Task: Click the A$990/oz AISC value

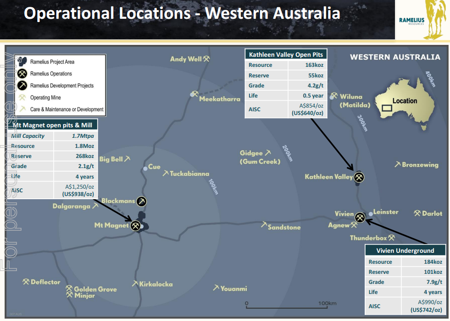Action: tap(430, 302)
